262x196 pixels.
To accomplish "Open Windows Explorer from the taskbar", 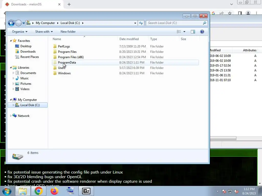I will [x=23, y=191].
